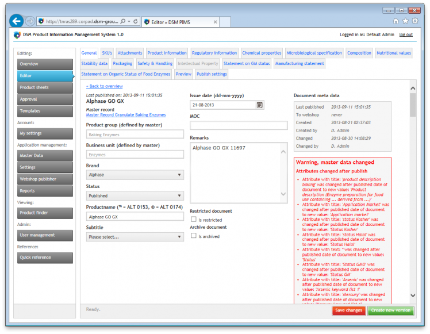Image resolution: width=430 pixels, height=334 pixels.
Task: Open Product sheets in the sidebar
Action: pos(45,88)
